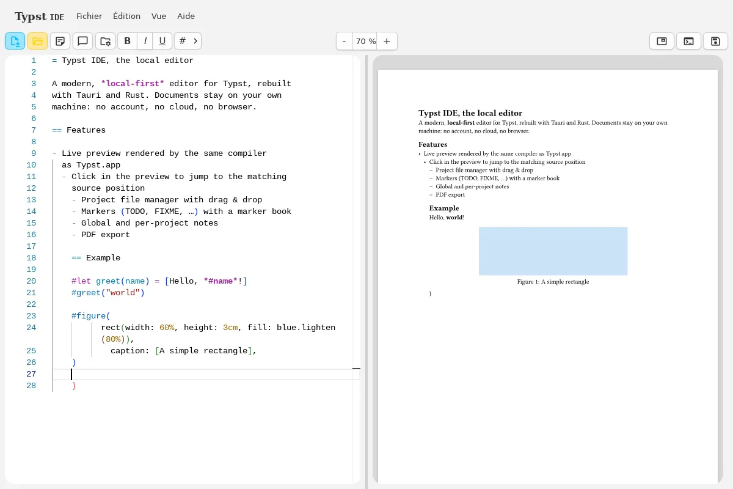Click 'Example' heading in preview
The image size is (733, 489).
tap(444, 208)
